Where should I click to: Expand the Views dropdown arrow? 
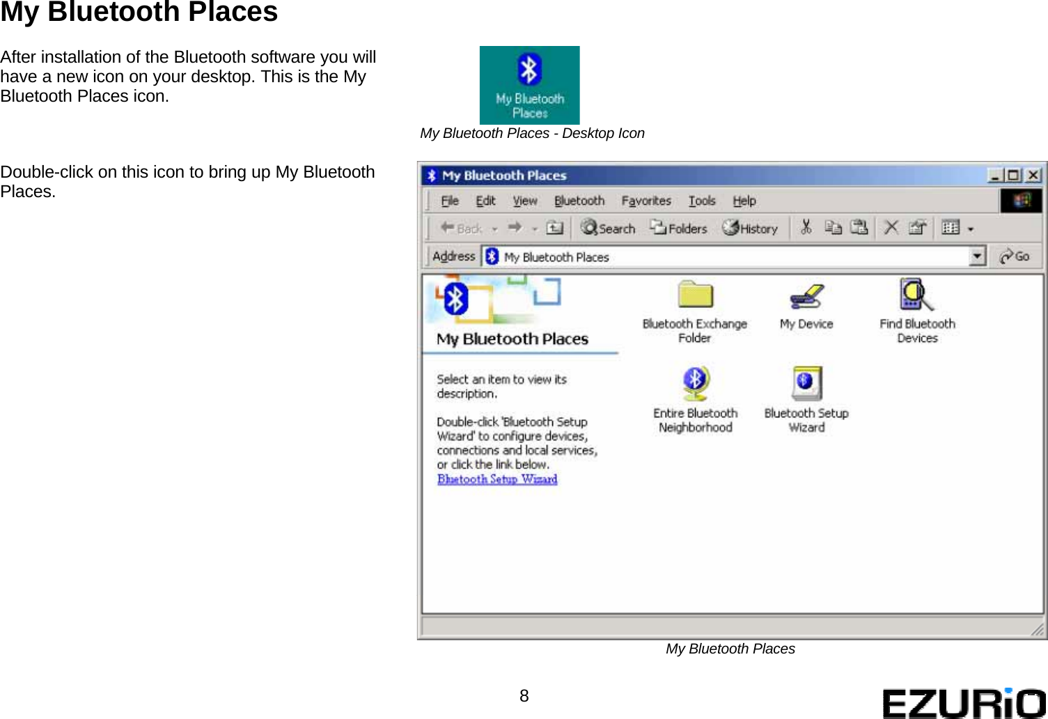tap(971, 229)
